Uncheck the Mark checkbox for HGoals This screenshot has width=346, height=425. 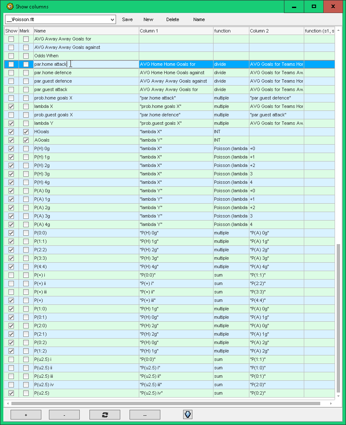pyautogui.click(x=26, y=132)
